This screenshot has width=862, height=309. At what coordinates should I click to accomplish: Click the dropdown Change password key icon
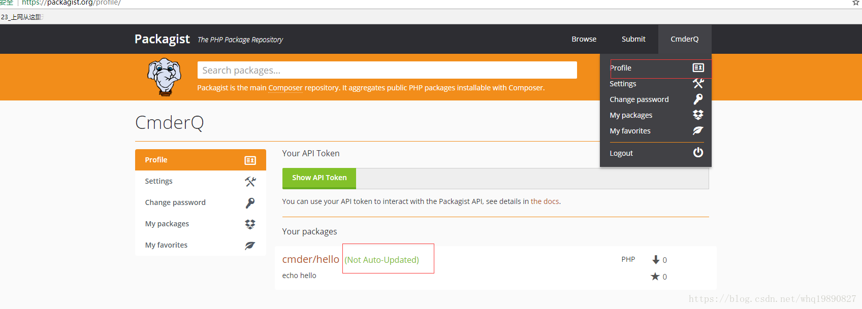tap(698, 99)
